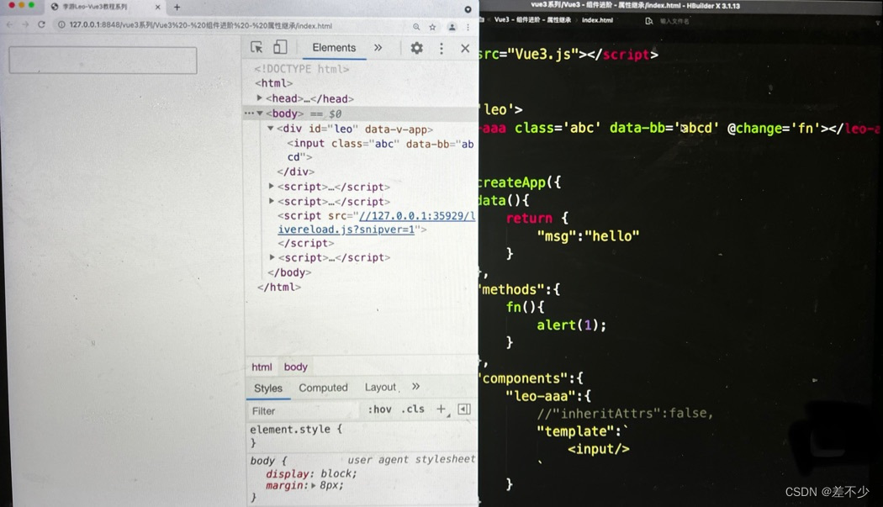Click the zoom magnifier icon in address bar

point(416,26)
